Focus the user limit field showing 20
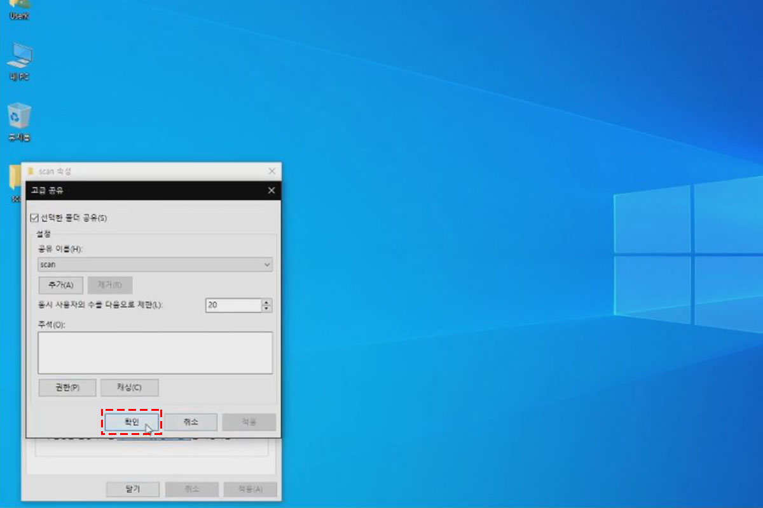This screenshot has height=508, width=763. 233,305
